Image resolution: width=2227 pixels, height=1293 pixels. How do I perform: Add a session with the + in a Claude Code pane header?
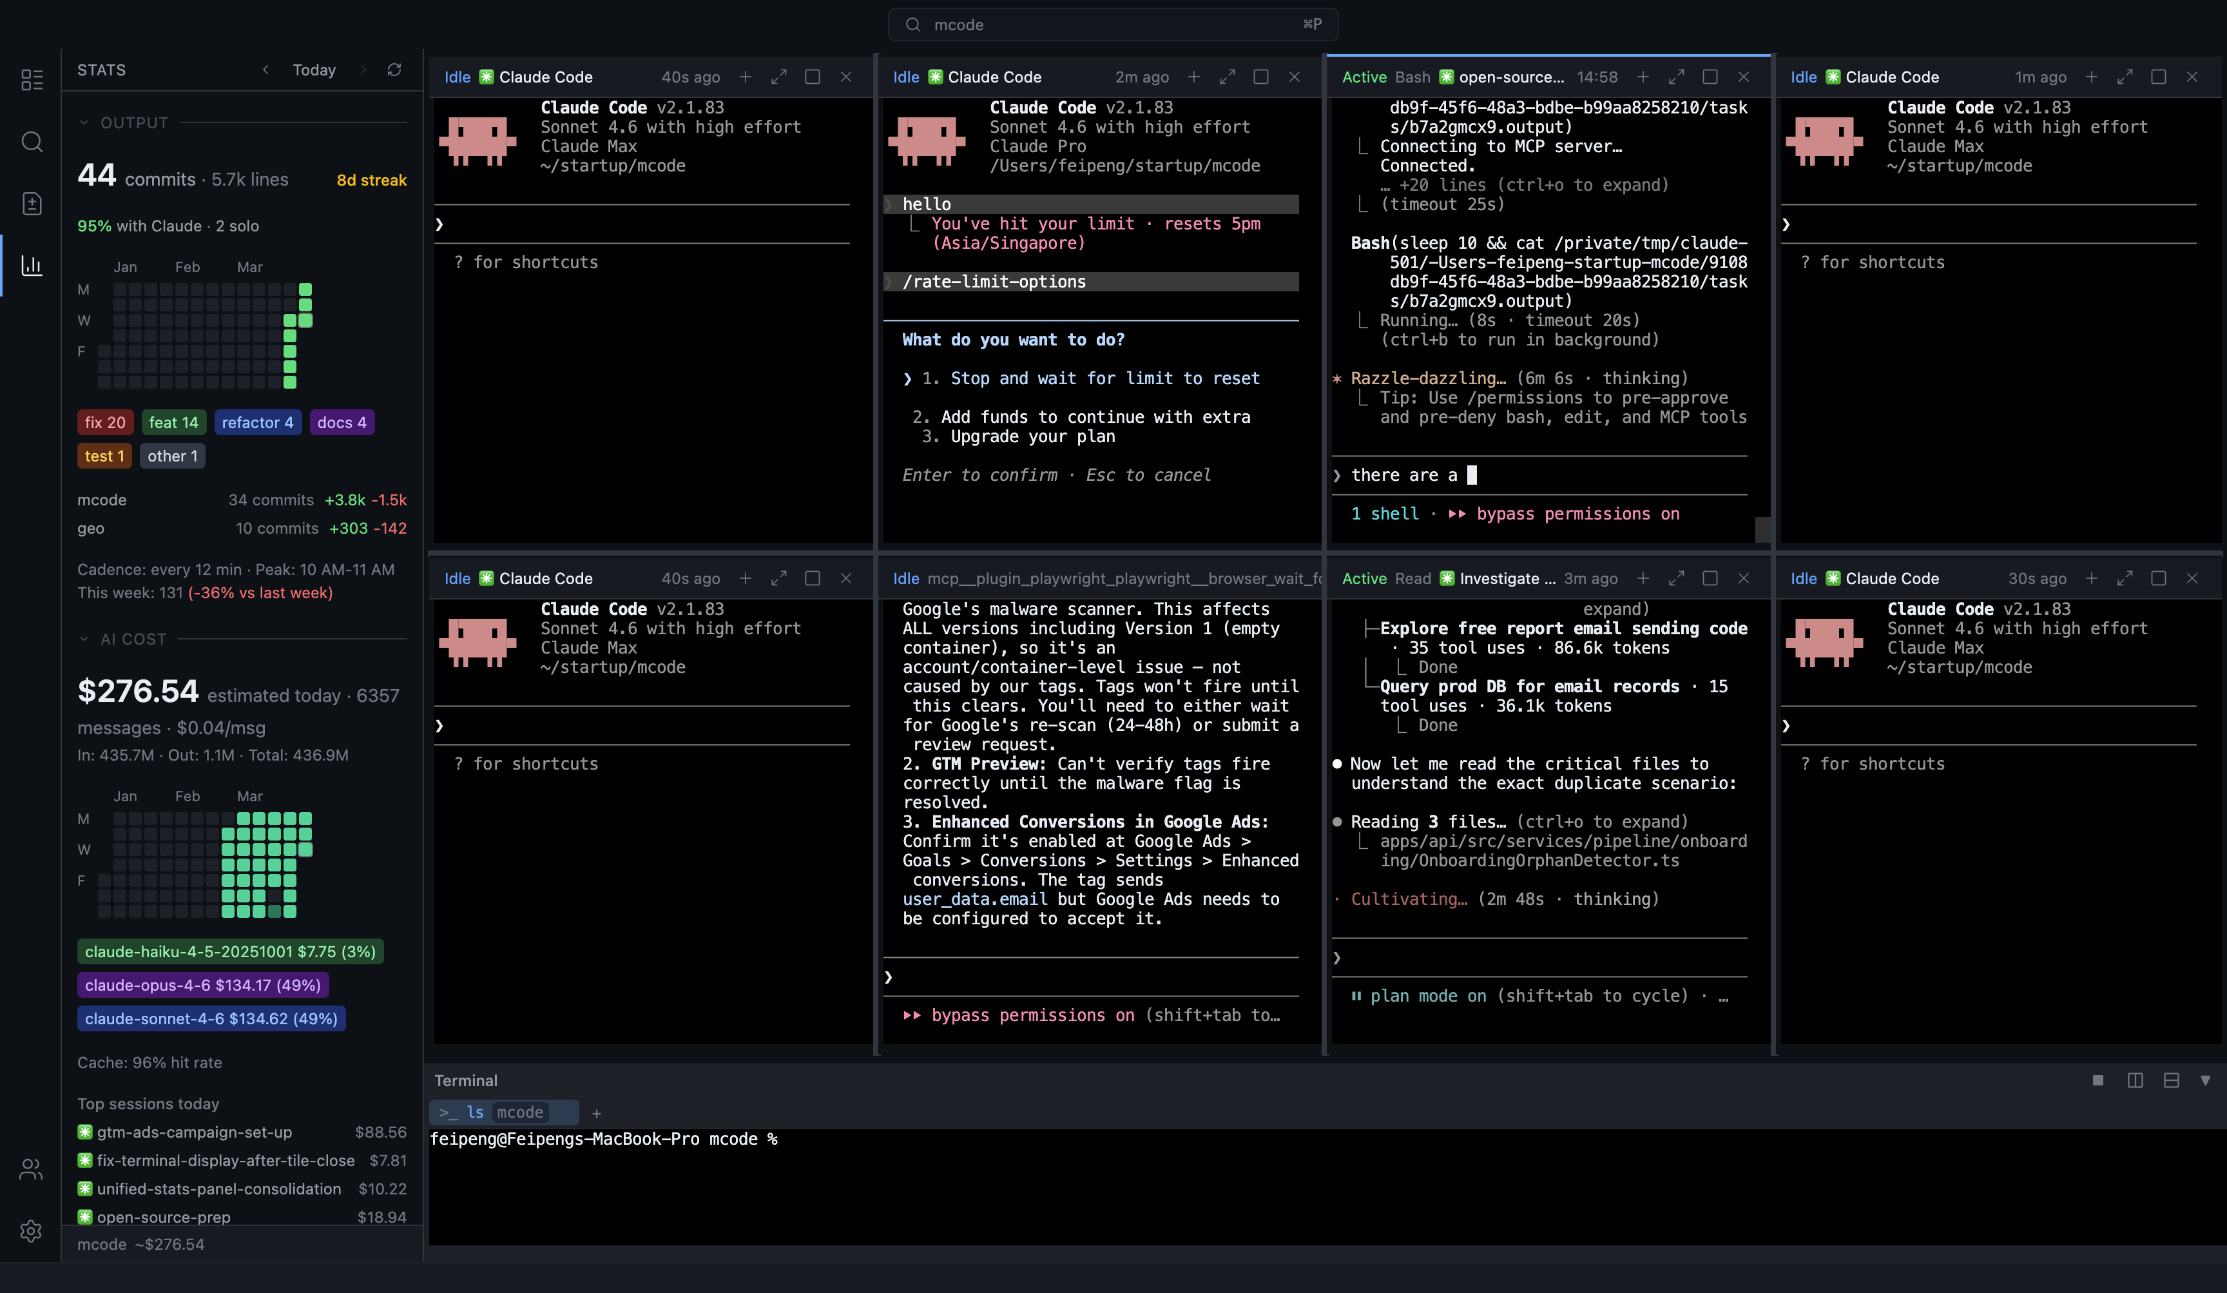[745, 77]
